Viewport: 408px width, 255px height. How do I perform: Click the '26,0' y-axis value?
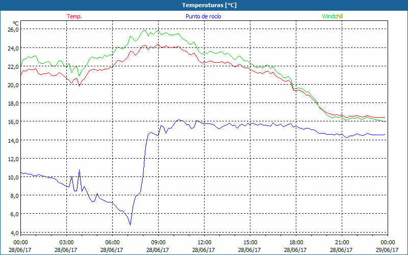click(13, 30)
